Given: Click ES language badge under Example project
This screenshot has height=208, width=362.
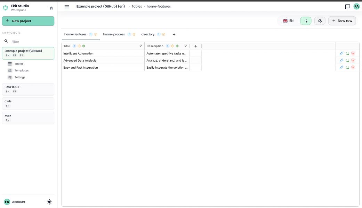Looking at the screenshot, I should [21, 55].
